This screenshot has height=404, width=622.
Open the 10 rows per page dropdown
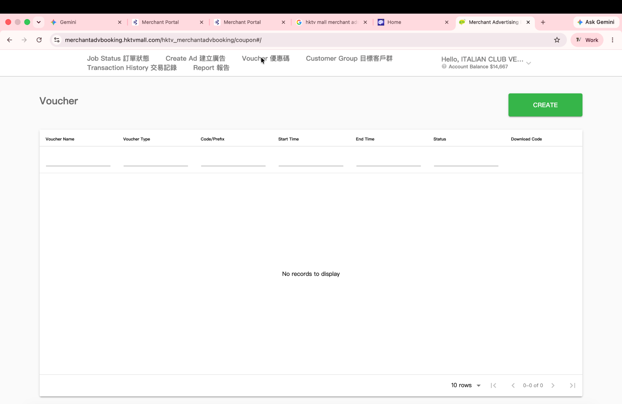pos(466,385)
